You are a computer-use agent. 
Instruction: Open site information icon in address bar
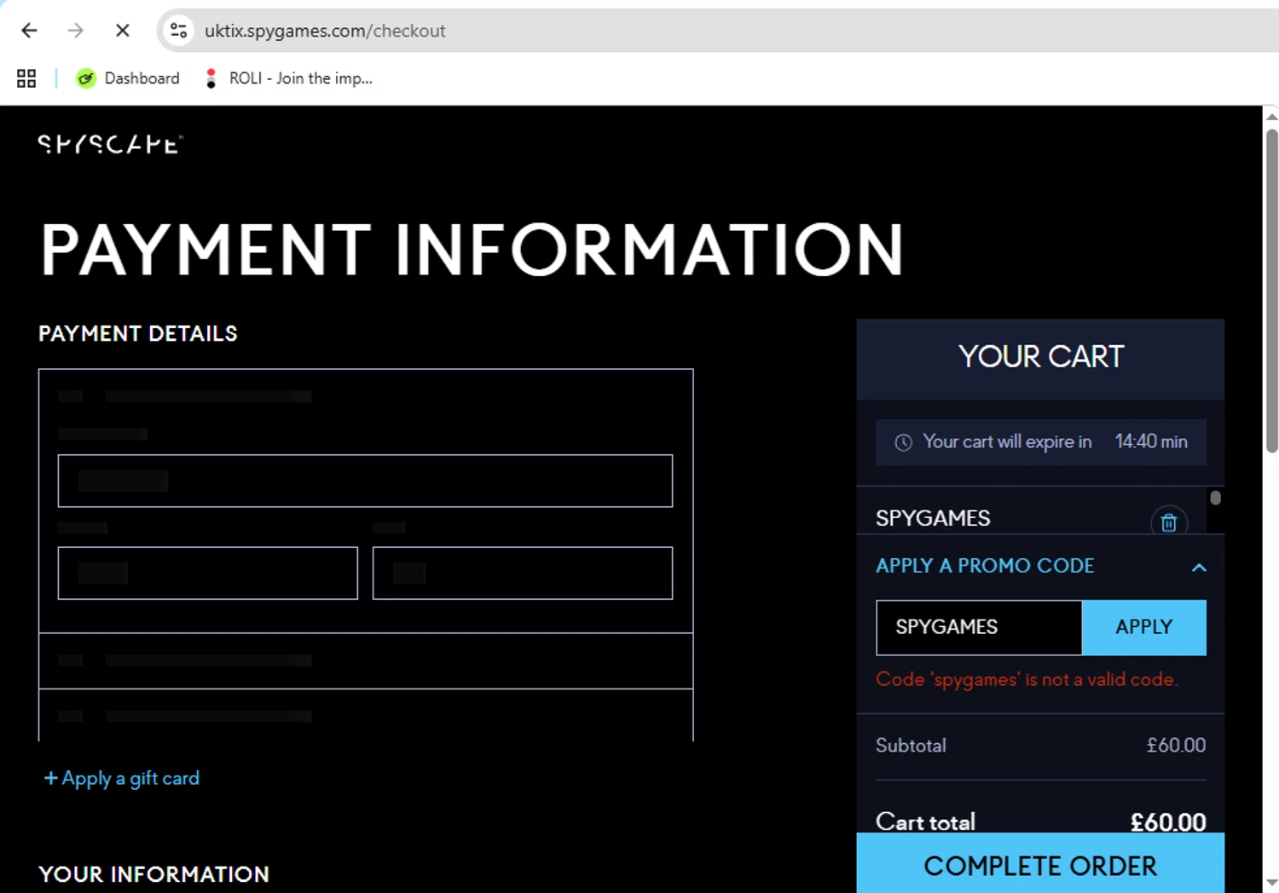178,31
